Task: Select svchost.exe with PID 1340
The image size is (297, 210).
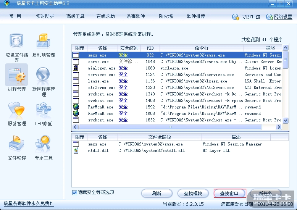Action: pos(100,94)
